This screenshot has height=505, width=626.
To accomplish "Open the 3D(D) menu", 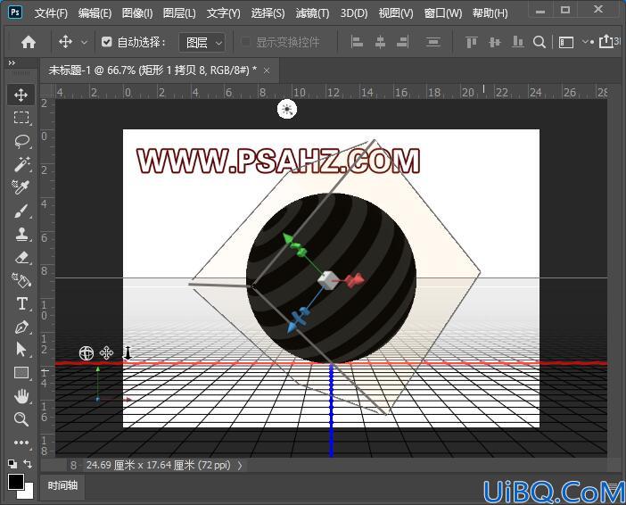I will point(354,13).
